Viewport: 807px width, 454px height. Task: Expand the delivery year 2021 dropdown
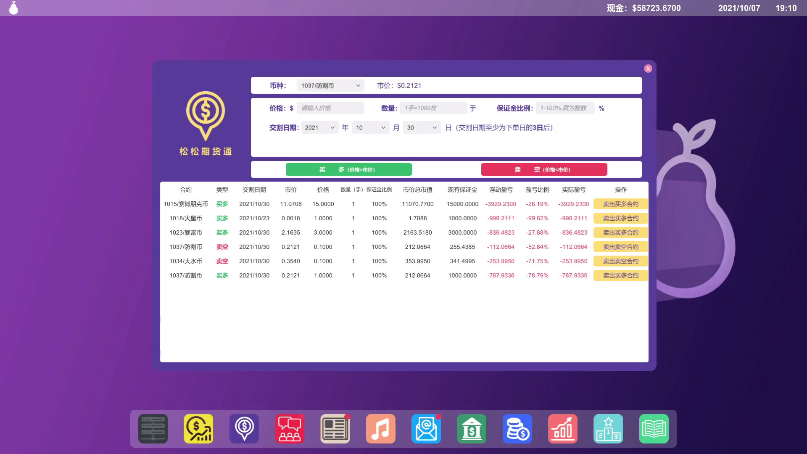(x=319, y=127)
